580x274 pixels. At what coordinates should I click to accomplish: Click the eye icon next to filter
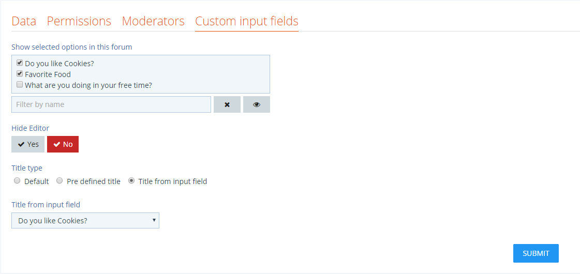tap(257, 104)
